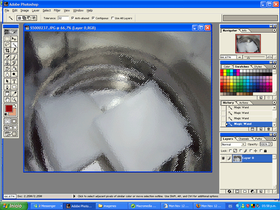The image size is (280, 210).
Task: Click Jump to ImageReady button
Action: coord(11,134)
